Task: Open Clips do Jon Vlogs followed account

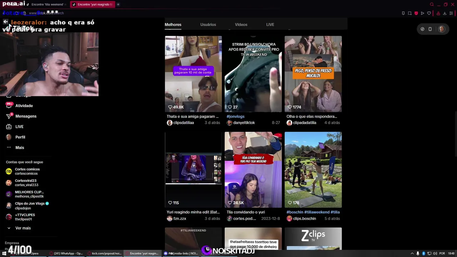Action: click(x=29, y=206)
